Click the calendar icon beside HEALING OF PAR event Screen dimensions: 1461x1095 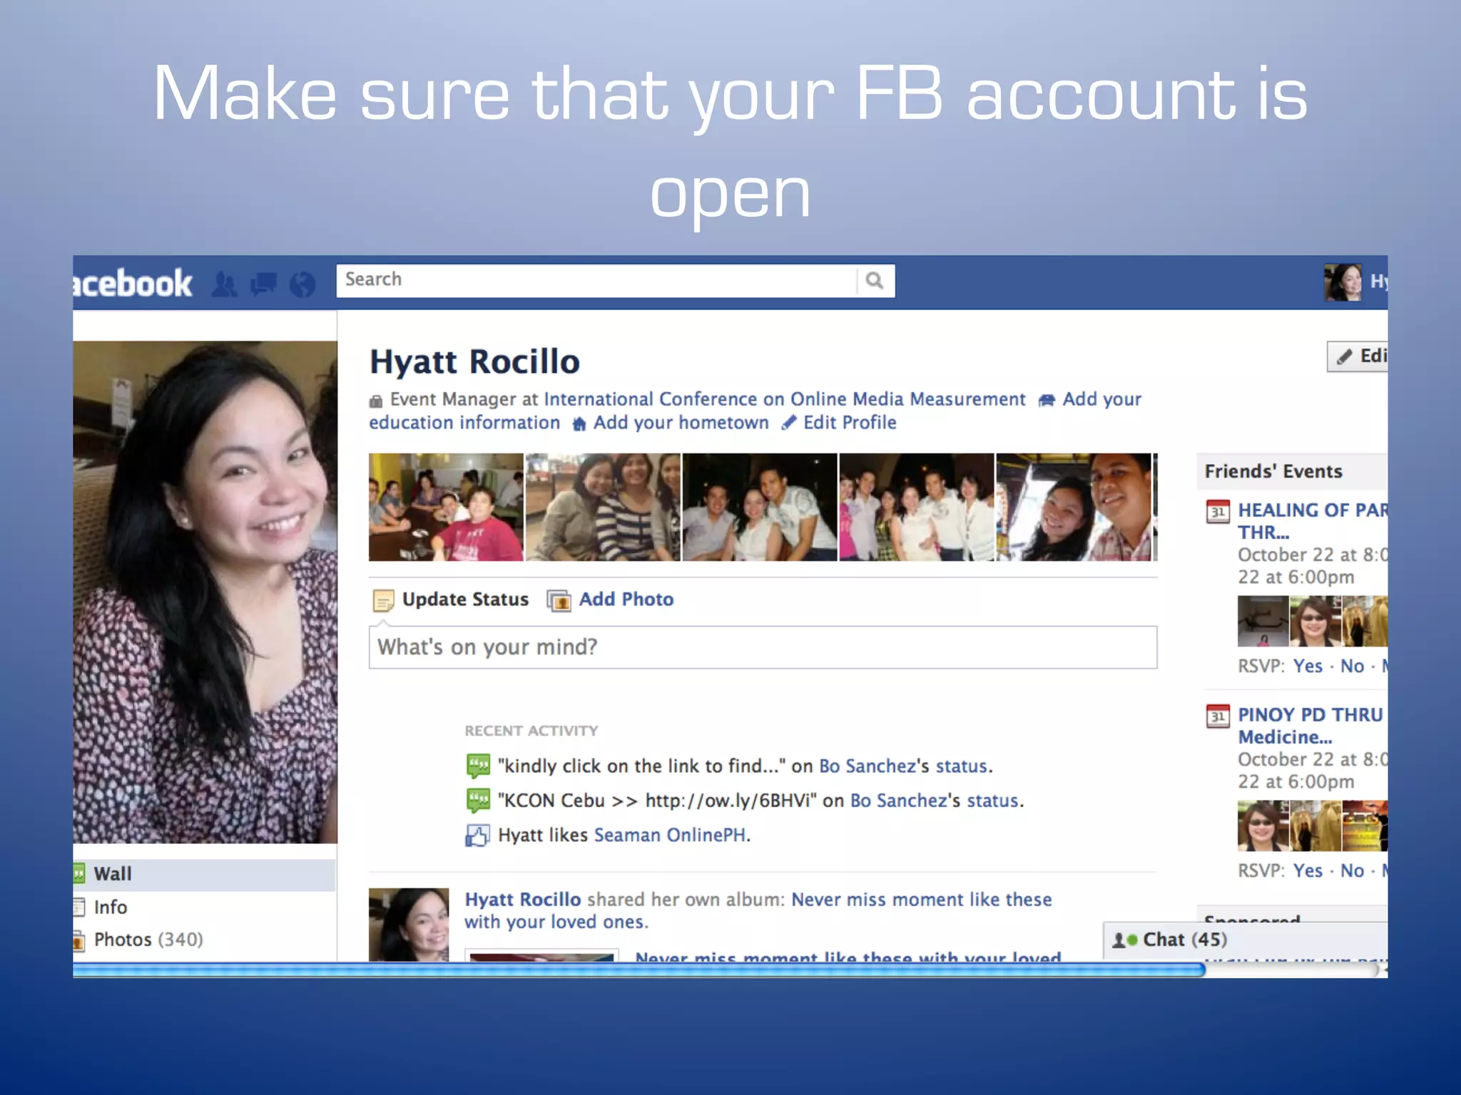point(1218,511)
